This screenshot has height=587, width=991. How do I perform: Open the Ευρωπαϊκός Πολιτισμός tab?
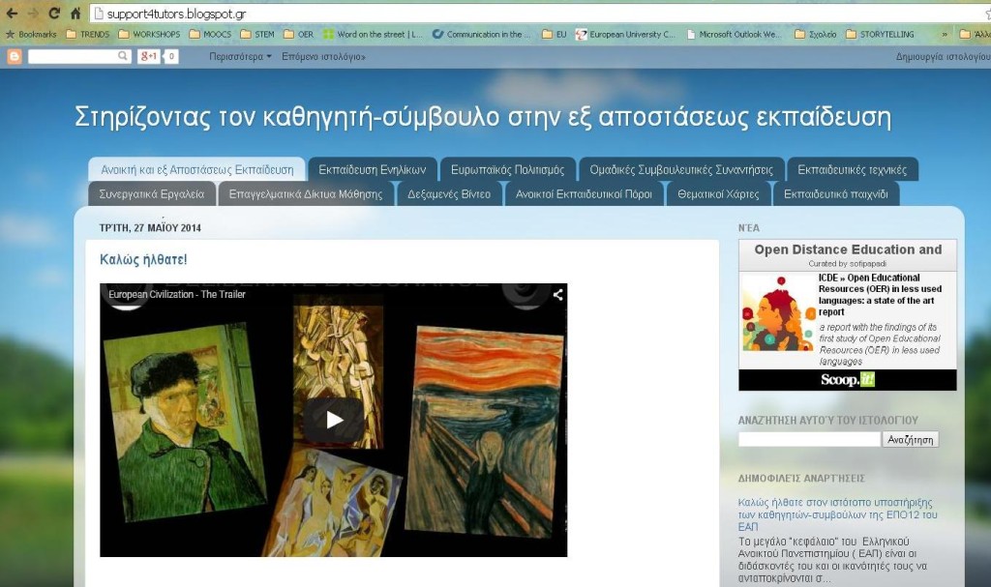(x=507, y=169)
